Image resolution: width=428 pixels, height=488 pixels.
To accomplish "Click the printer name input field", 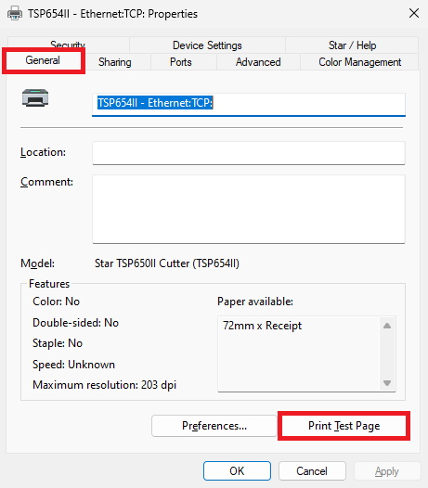I will pyautogui.click(x=249, y=105).
